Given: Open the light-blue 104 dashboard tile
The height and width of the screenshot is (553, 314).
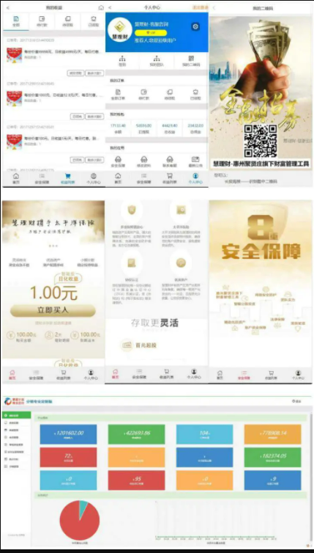Looking at the screenshot, I should [x=204, y=434].
